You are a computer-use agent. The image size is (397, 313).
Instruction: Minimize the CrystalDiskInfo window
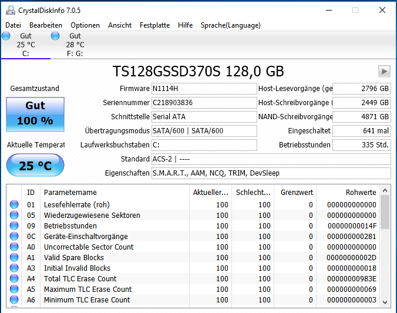tap(329, 10)
